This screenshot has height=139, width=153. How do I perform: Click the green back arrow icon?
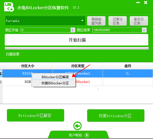[77, 126]
